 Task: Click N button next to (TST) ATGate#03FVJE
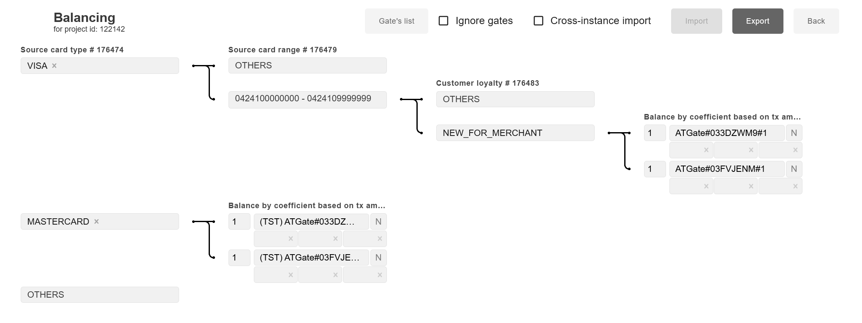pos(378,258)
